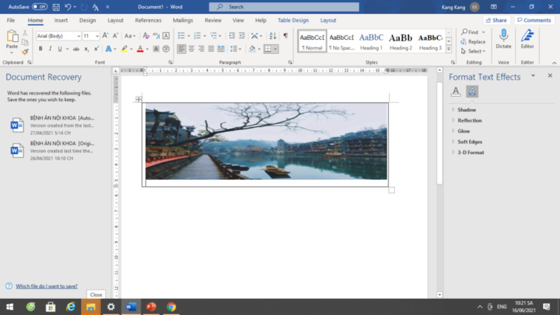Click the Subscript icon
The width and height of the screenshot is (560, 315).
pos(86,49)
